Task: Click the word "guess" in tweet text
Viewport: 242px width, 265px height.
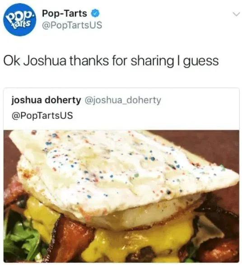Action: point(201,62)
